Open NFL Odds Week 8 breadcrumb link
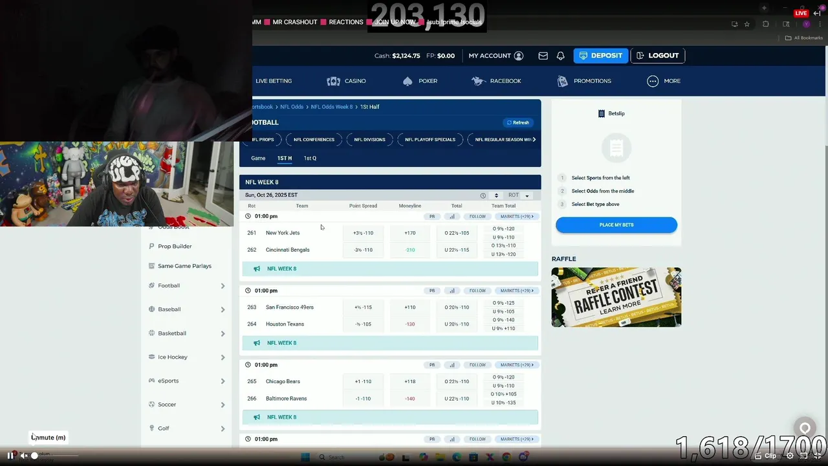Viewport: 828px width, 466px height. [332, 107]
